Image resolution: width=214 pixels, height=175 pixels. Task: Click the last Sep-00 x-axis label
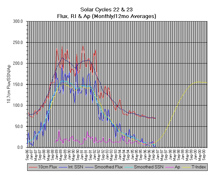pos(205,154)
